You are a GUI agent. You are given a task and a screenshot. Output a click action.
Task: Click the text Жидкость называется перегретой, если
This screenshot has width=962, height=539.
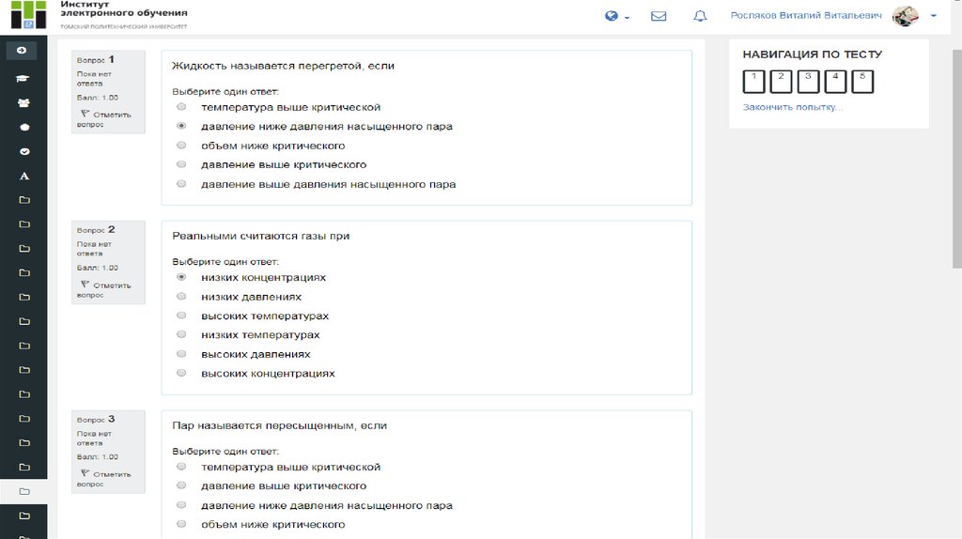coord(283,66)
